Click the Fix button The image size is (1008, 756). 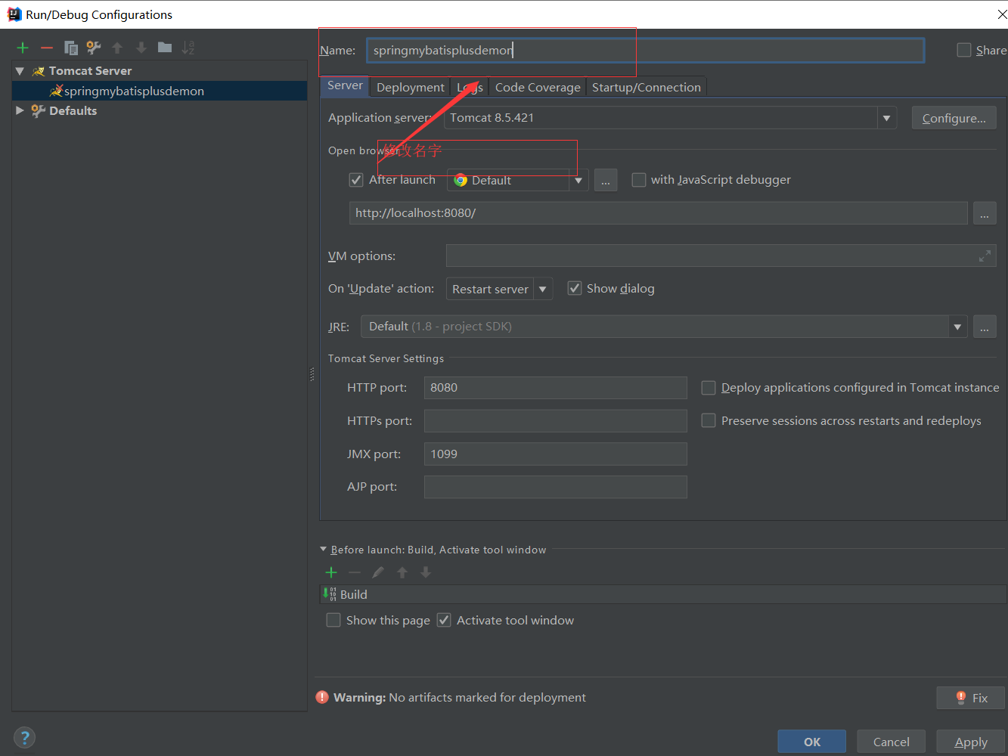click(971, 698)
